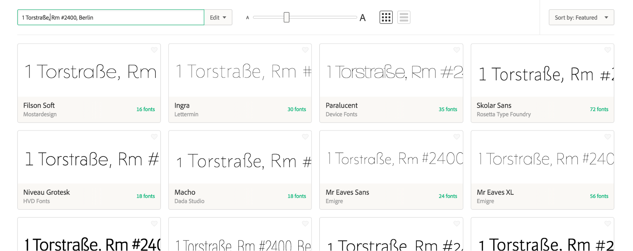This screenshot has width=633, height=251.
Task: Click the Mr Eaves XL sample preview
Action: point(546,159)
